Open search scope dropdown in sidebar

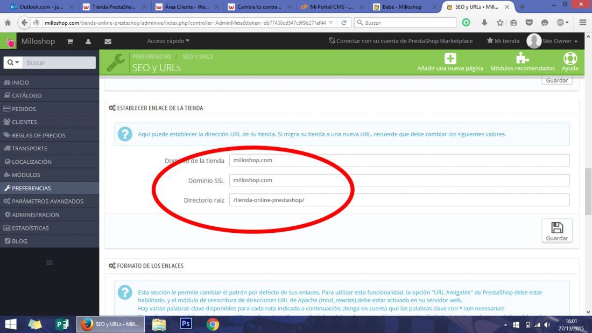click(x=13, y=63)
